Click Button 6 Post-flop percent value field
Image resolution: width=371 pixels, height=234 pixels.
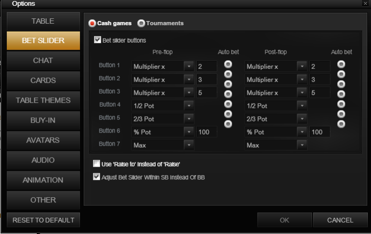point(320,132)
